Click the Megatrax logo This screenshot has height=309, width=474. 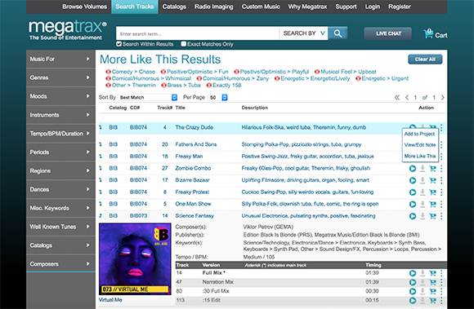click(67, 30)
